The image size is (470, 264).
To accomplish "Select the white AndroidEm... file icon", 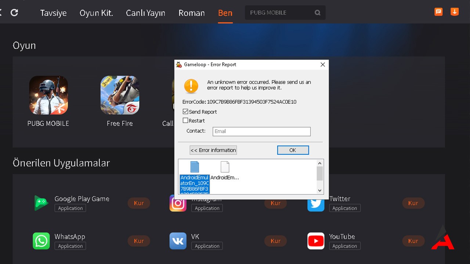I will tap(225, 167).
